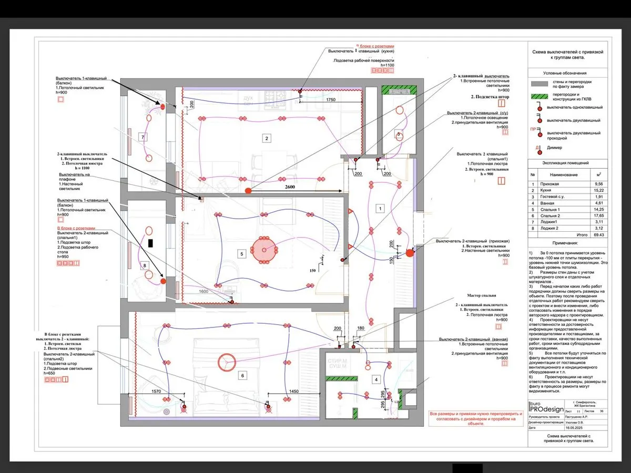Click the red switch dot on loggia 8

(163, 281)
